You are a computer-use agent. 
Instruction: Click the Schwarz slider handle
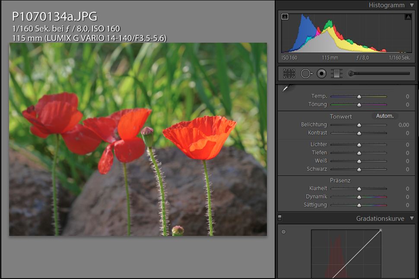[359, 169]
